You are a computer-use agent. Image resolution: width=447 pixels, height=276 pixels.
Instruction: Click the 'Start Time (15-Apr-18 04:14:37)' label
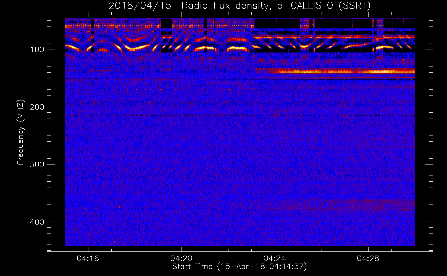tap(240, 267)
